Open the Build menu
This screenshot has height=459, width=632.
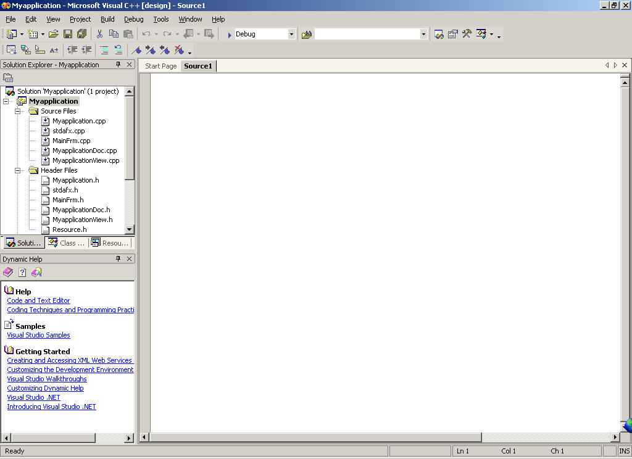pos(107,19)
